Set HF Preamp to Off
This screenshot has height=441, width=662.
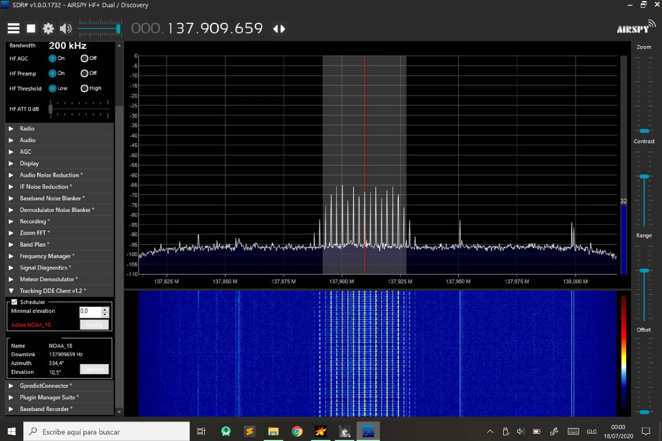pos(84,73)
